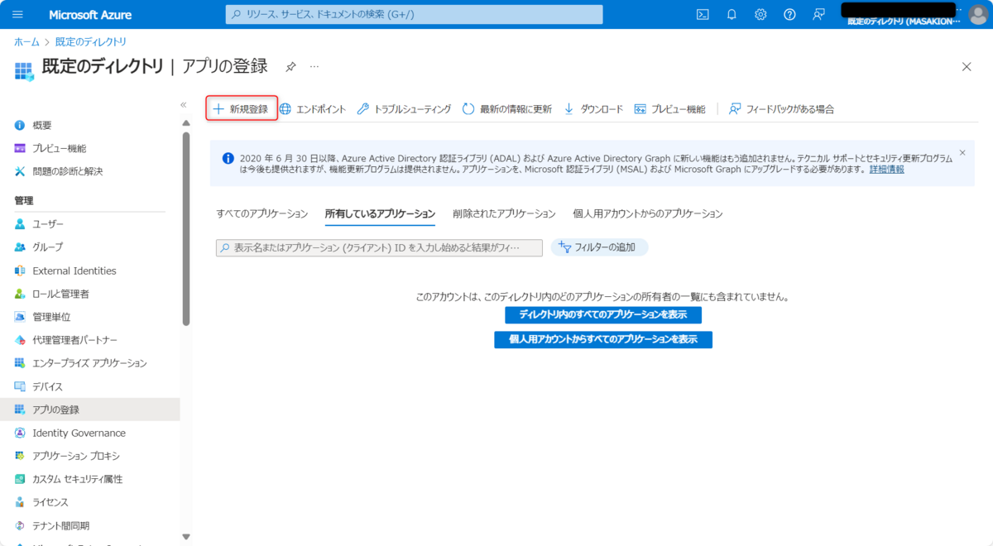
Task: Click the 既定のディレクトリ breadcrumb link
Action: (91, 41)
